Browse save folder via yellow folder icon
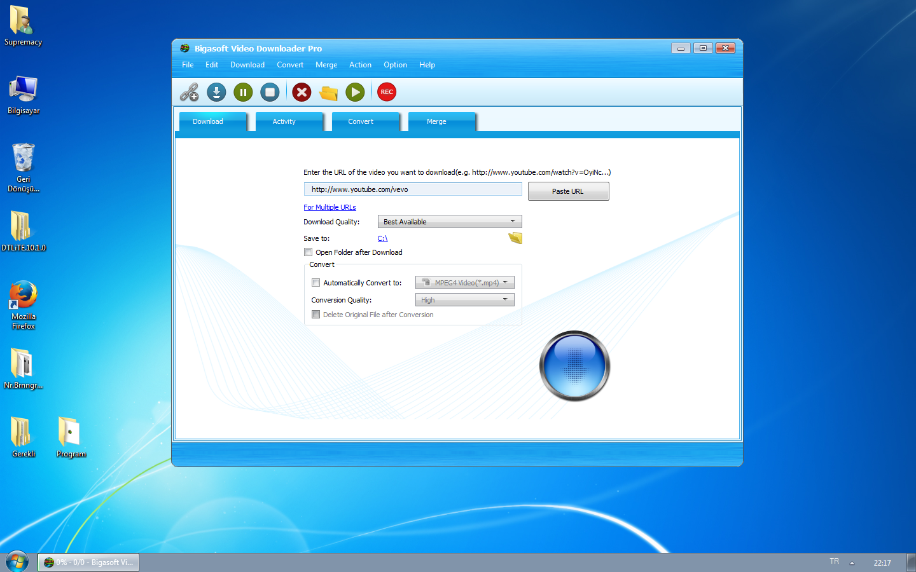Viewport: 916px width, 572px height. pyautogui.click(x=515, y=238)
